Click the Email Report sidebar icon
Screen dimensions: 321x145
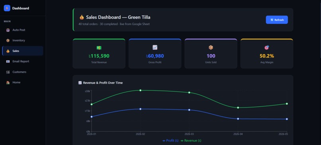8,61
